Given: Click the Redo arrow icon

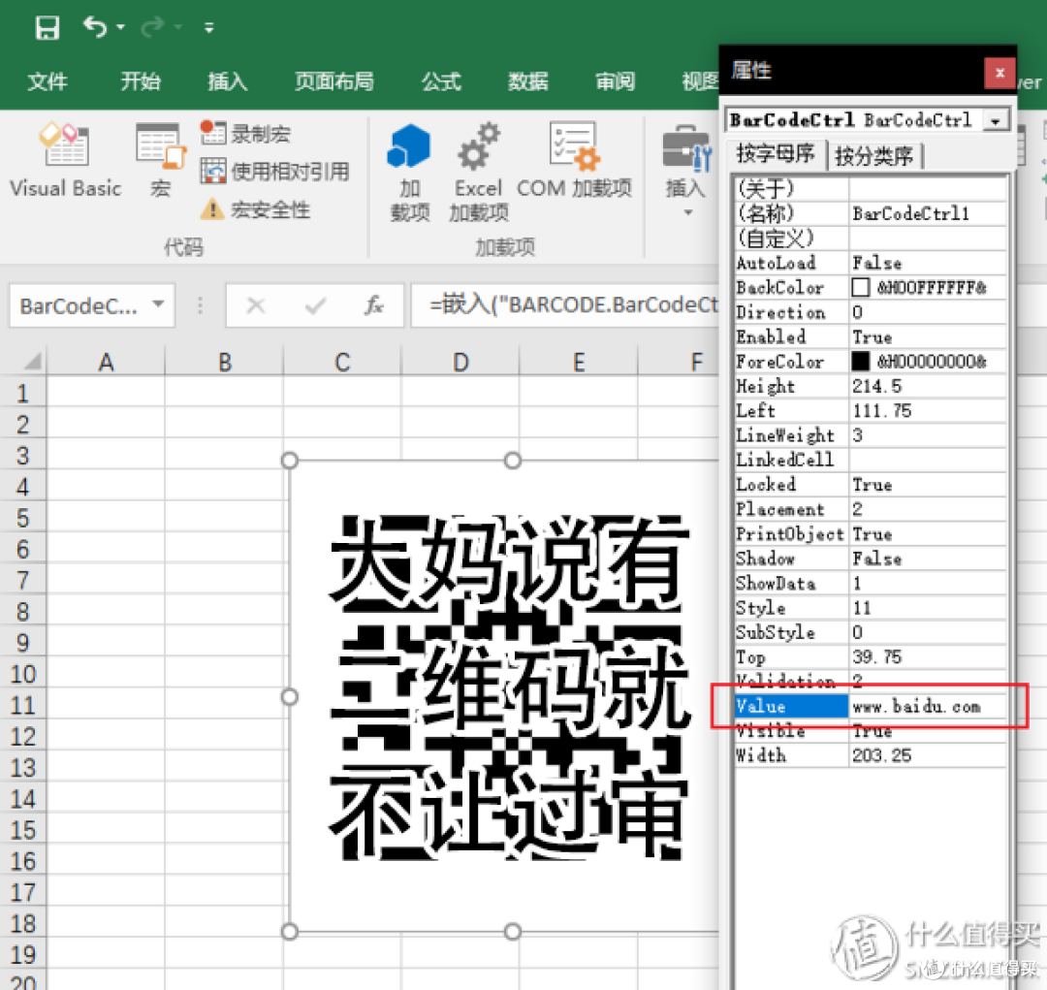Looking at the screenshot, I should tap(153, 27).
